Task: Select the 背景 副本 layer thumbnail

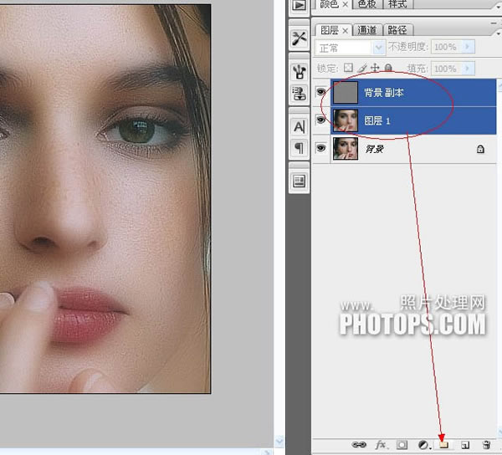Action: (346, 93)
